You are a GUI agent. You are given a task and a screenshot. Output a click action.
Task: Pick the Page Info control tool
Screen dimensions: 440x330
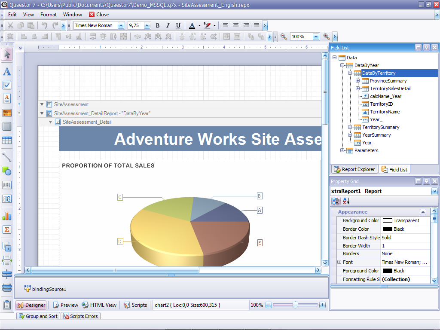pos(7,247)
